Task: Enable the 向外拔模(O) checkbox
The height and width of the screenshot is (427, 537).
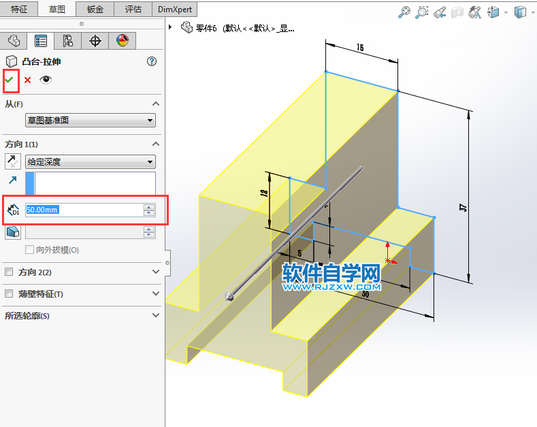Action: [x=29, y=249]
